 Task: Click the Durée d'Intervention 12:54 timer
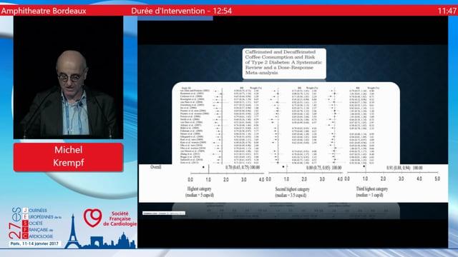pyautogui.click(x=181, y=11)
